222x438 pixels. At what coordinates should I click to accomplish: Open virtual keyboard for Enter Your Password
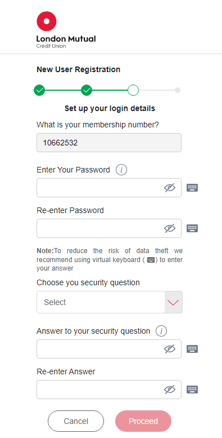[192, 188]
